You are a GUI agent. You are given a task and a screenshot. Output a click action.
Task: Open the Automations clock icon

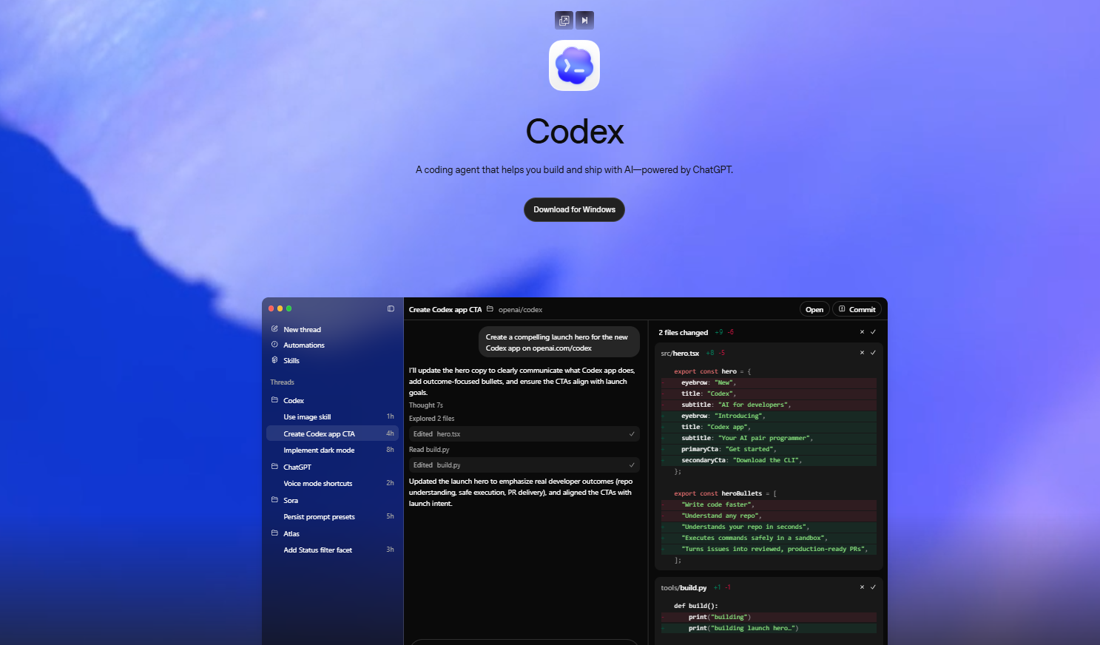click(274, 345)
